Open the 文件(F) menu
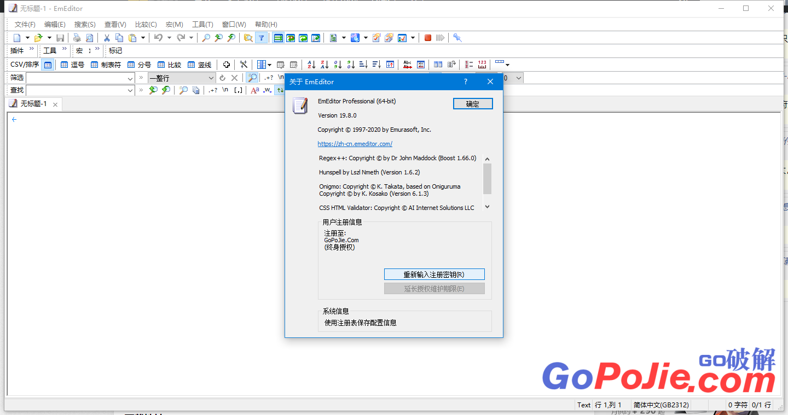The image size is (788, 415). (25, 25)
